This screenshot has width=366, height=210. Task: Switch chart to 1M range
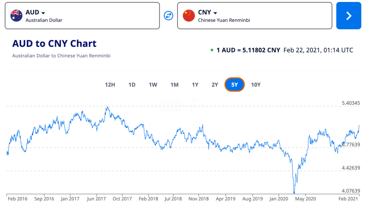click(174, 85)
